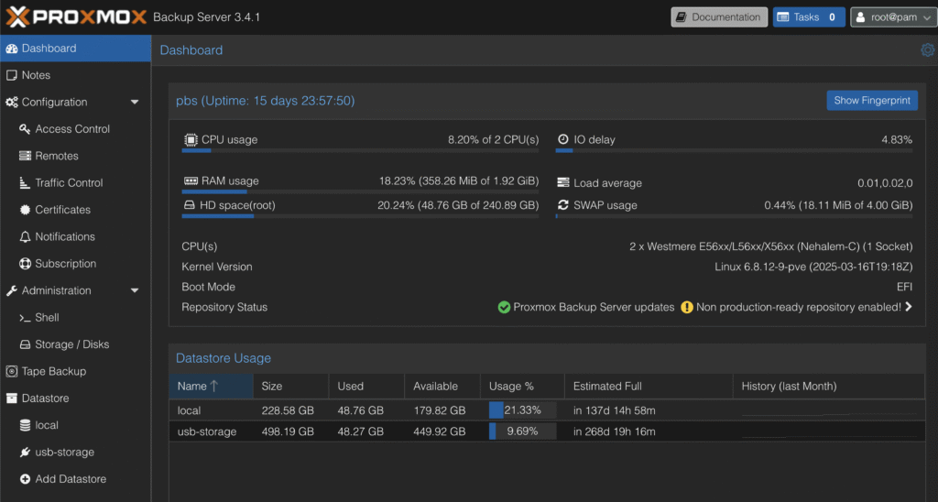Click the History (last Month) column header
Viewport: 938px width, 502px height.
click(x=828, y=387)
